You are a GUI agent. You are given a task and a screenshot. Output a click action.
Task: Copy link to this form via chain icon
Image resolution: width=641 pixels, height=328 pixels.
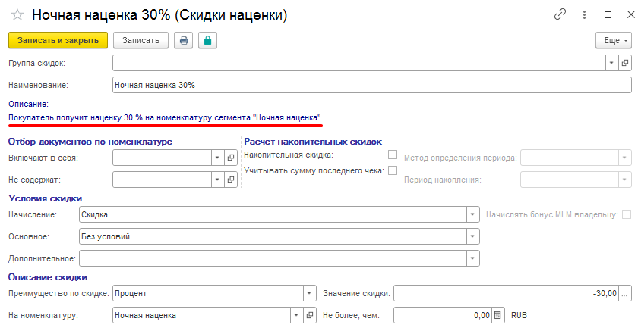[x=560, y=14]
